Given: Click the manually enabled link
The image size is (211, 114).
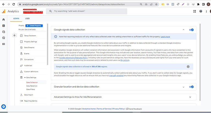Looking at the screenshot, I should pos(116,75).
